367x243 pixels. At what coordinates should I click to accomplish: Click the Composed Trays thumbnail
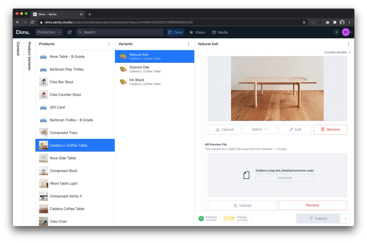click(x=43, y=133)
